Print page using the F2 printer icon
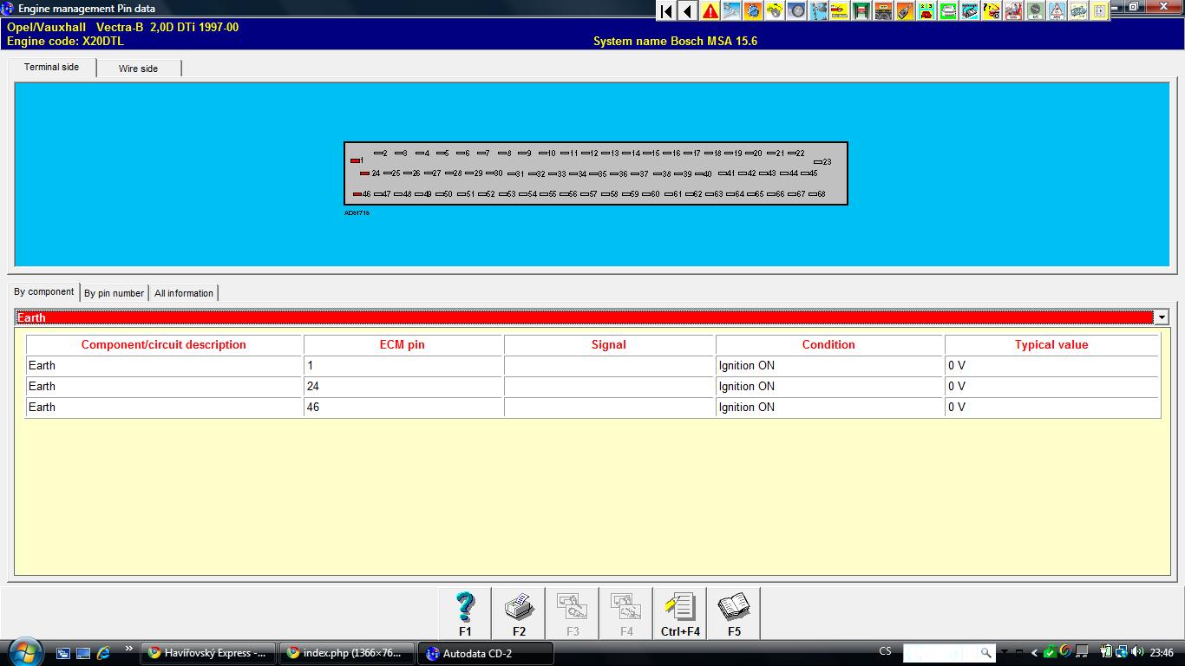1185x666 pixels. (x=519, y=613)
